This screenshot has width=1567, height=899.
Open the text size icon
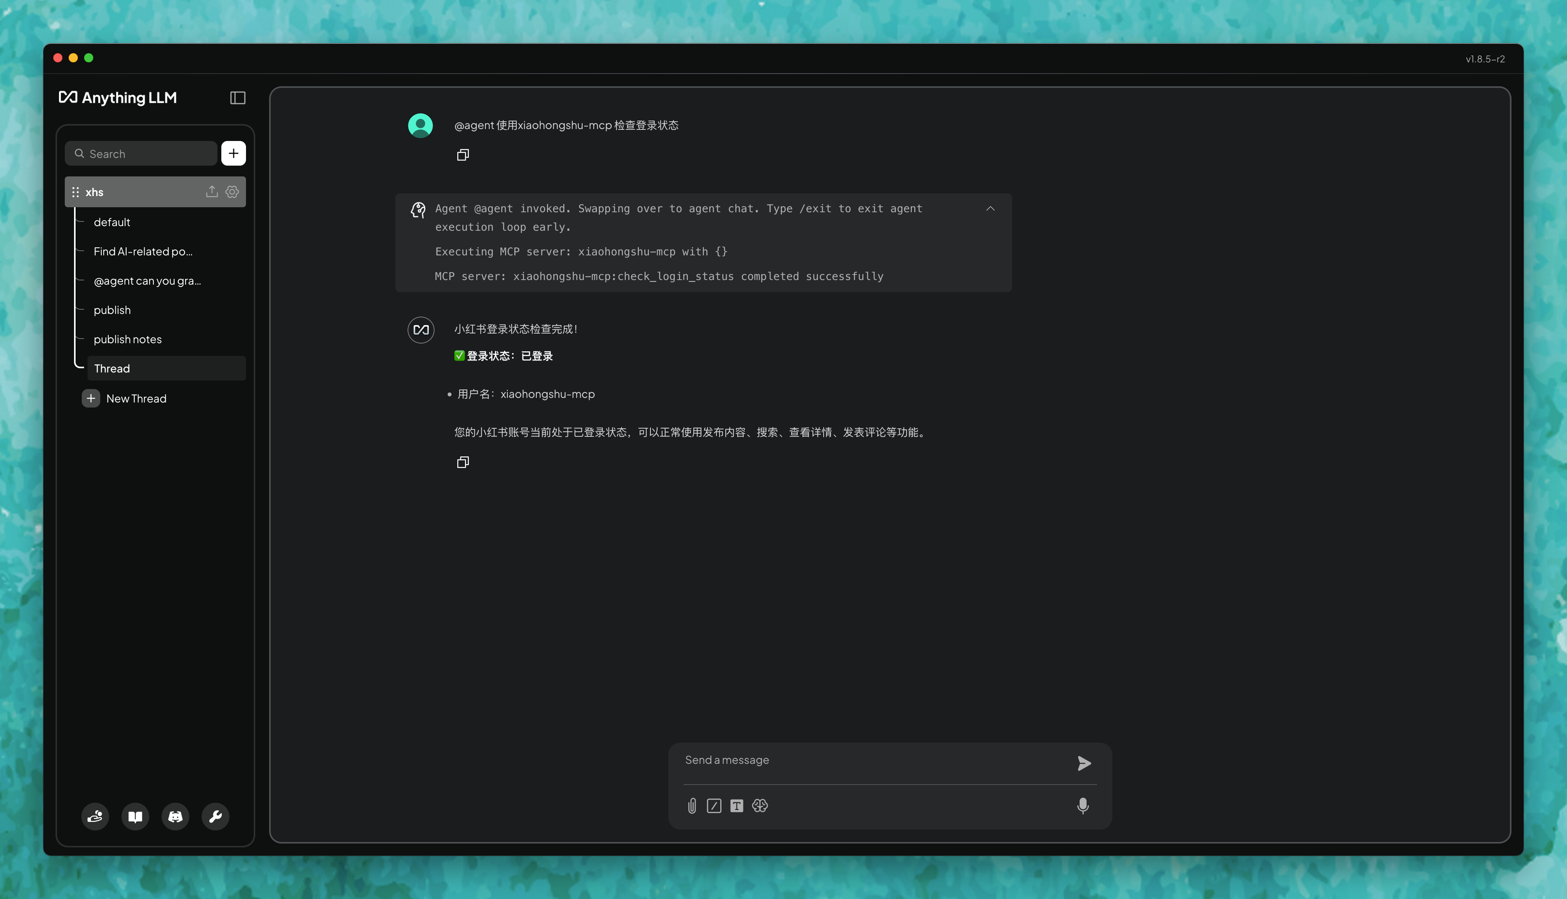tap(736, 806)
